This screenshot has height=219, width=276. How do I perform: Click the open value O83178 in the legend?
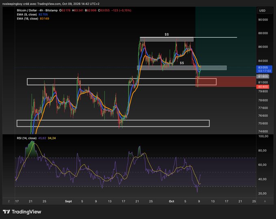(x=65, y=11)
